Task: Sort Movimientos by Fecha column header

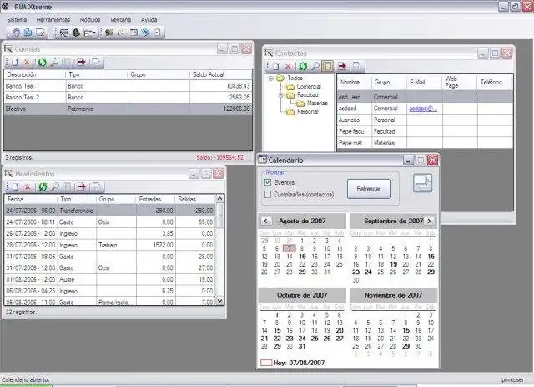Action: click(31, 199)
